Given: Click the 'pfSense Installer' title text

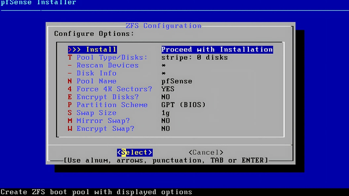Looking at the screenshot, I should tap(38, 3).
